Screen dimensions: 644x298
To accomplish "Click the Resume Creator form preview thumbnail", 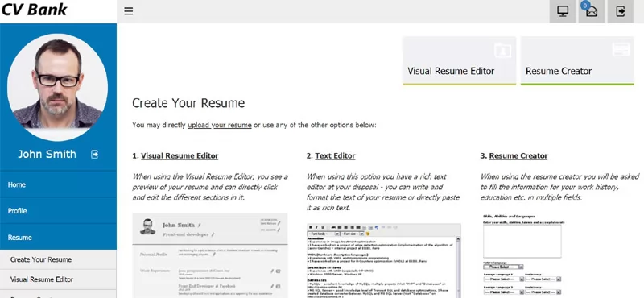I will 524,255.
